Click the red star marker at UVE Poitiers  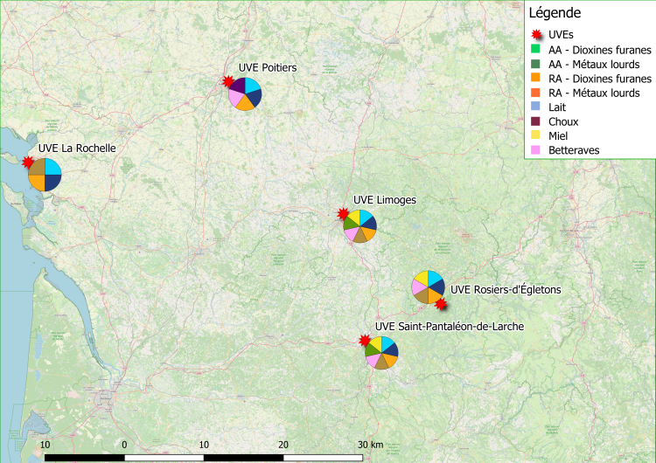coord(228,82)
